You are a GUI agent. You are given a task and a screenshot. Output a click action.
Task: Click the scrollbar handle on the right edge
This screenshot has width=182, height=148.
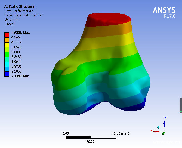(180, 105)
